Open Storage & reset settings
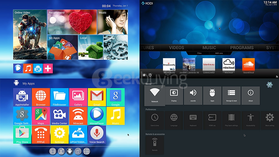279x157 pixels. click(x=232, y=96)
